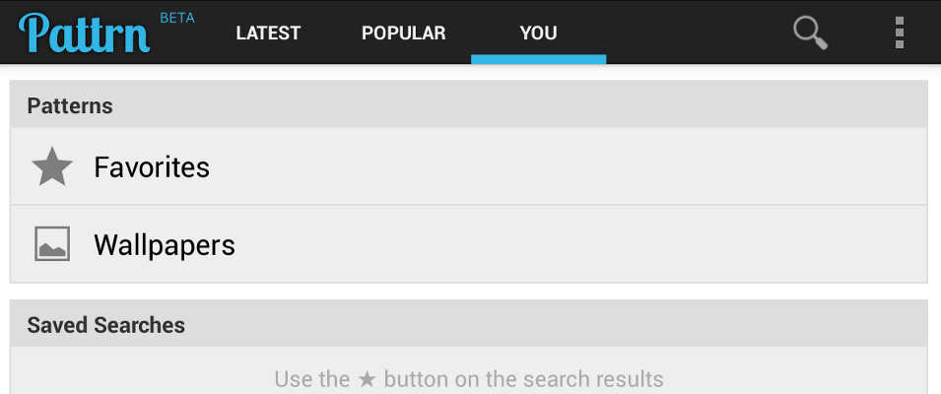Click the BETA badge next to the logo
The width and height of the screenshot is (941, 394).
pos(177,18)
